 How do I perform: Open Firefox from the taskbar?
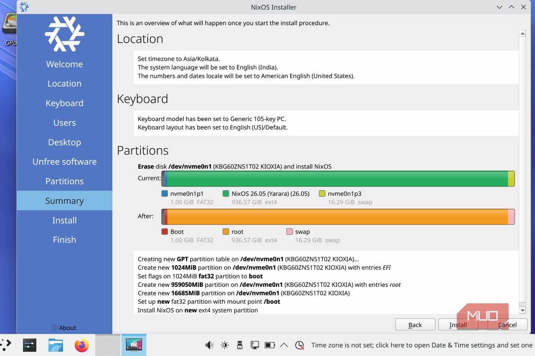tap(82, 345)
